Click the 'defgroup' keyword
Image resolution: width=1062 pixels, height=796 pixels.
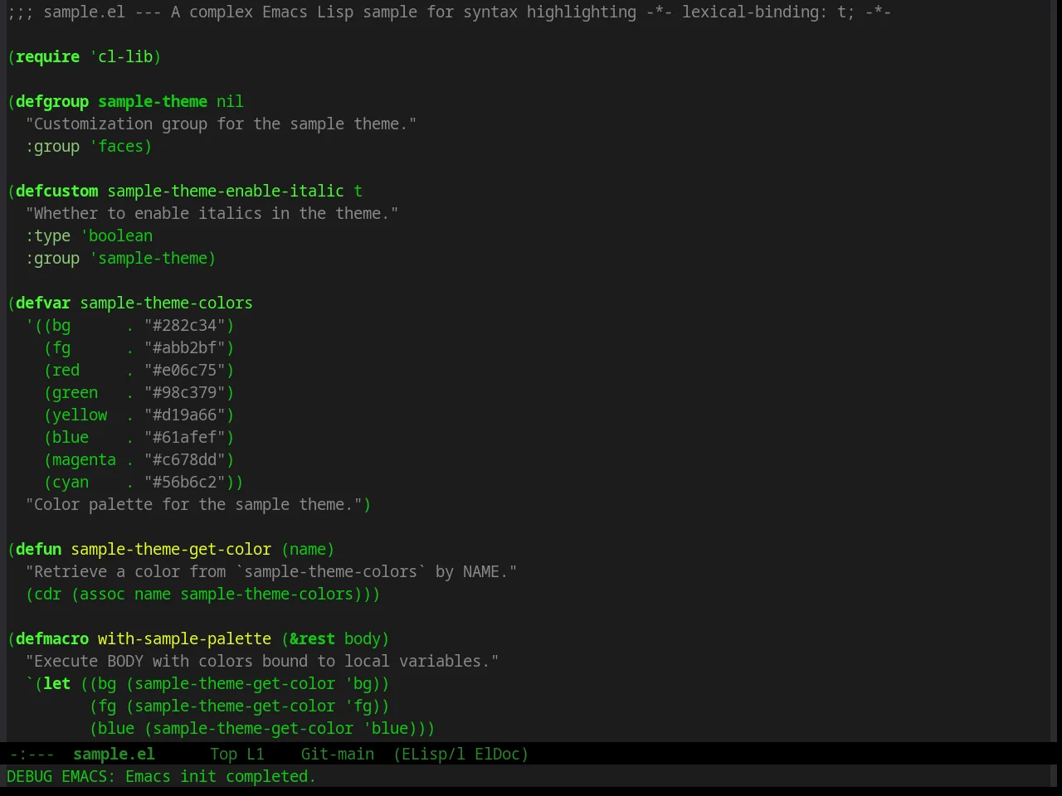pos(52,101)
